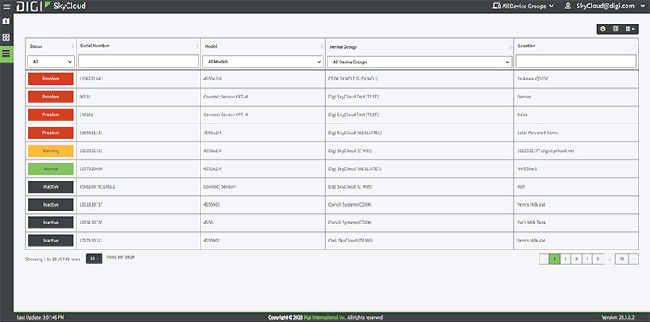This screenshot has height=322, width=650.
Task: Go to page 3
Action: pos(576,259)
